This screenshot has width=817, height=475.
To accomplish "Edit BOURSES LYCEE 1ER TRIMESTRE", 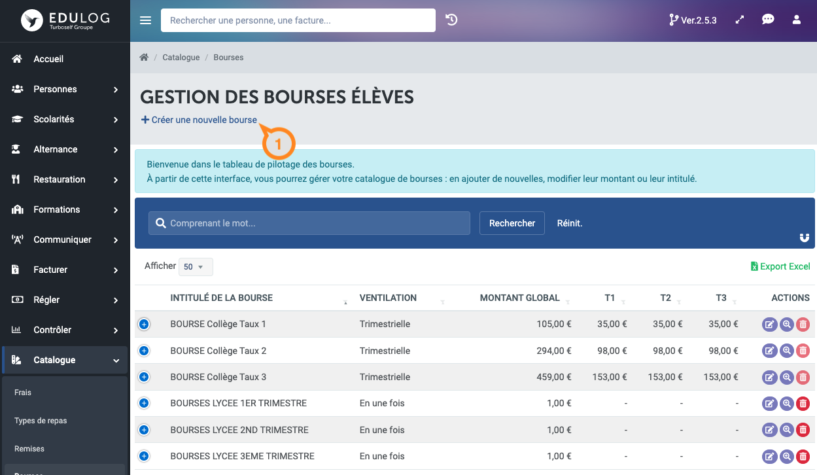I will coord(770,404).
